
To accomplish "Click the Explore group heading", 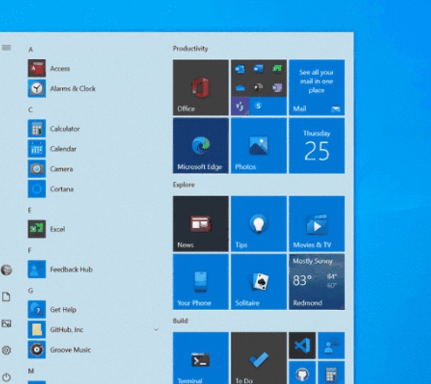I will (184, 184).
